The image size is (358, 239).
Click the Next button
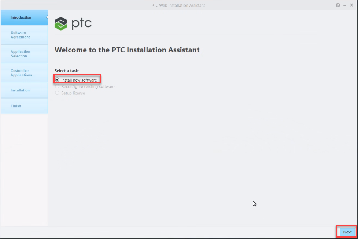[347, 232]
